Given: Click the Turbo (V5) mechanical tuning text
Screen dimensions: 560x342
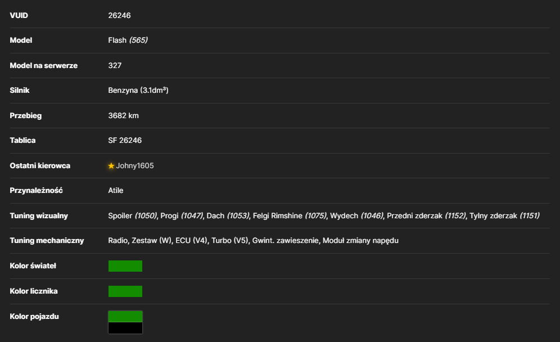Looking at the screenshot, I should tap(229, 241).
